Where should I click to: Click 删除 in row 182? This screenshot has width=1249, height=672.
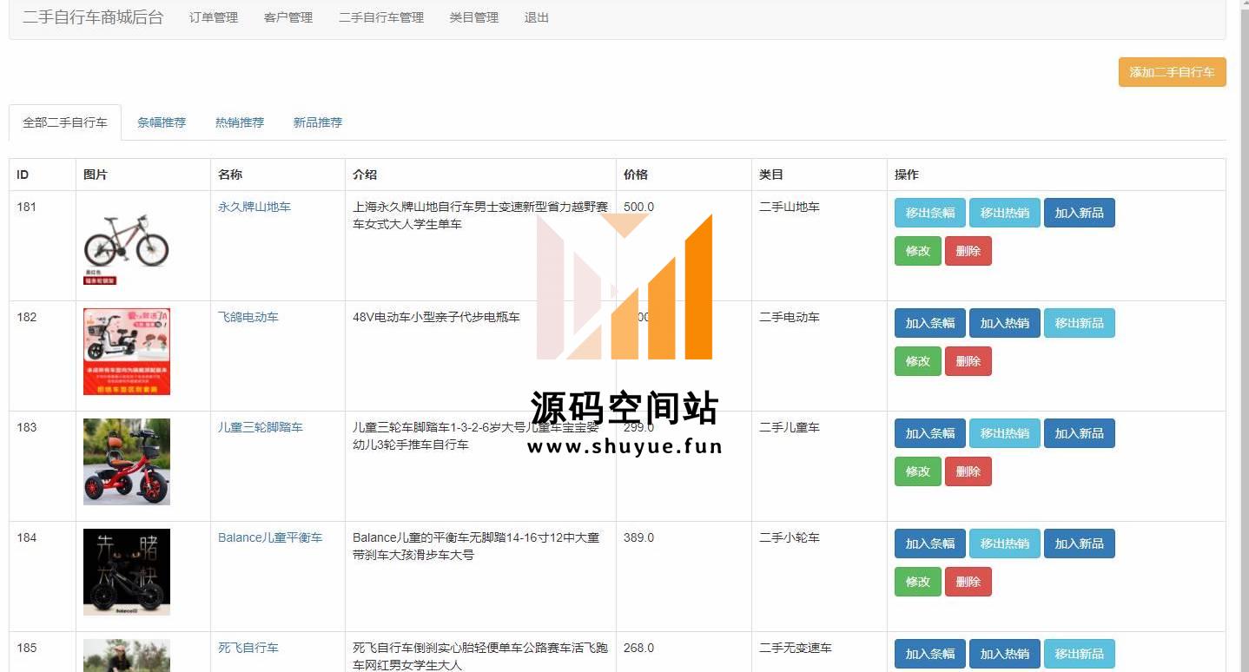[968, 361]
